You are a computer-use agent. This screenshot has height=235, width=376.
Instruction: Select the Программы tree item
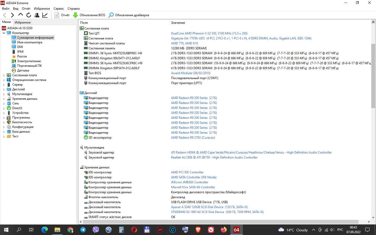[x=21, y=118]
